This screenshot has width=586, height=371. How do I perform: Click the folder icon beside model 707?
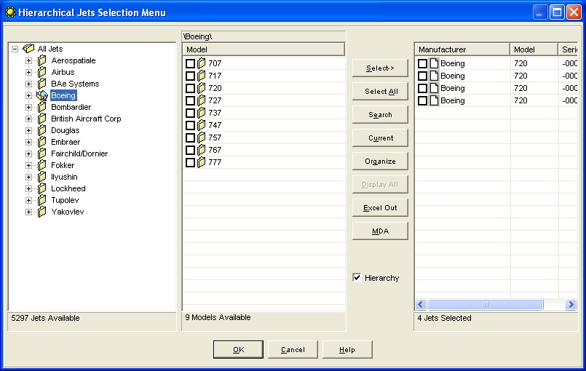pos(202,63)
